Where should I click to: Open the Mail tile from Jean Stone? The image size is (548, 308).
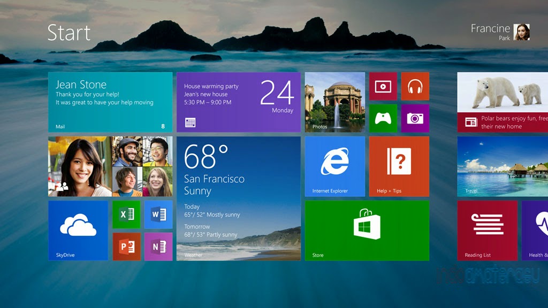110,102
